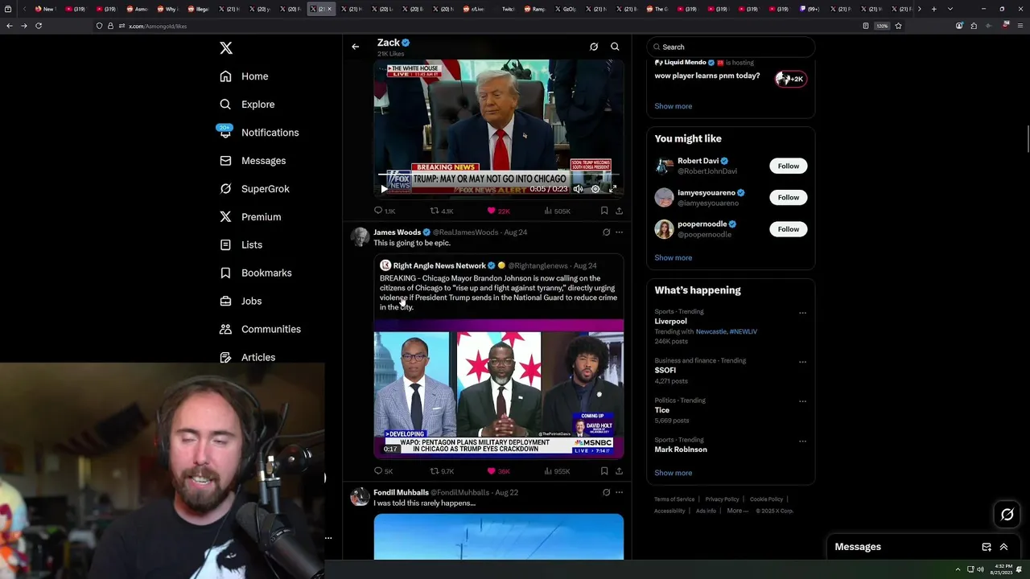Open more options for Mark Robinson trend

click(x=802, y=441)
